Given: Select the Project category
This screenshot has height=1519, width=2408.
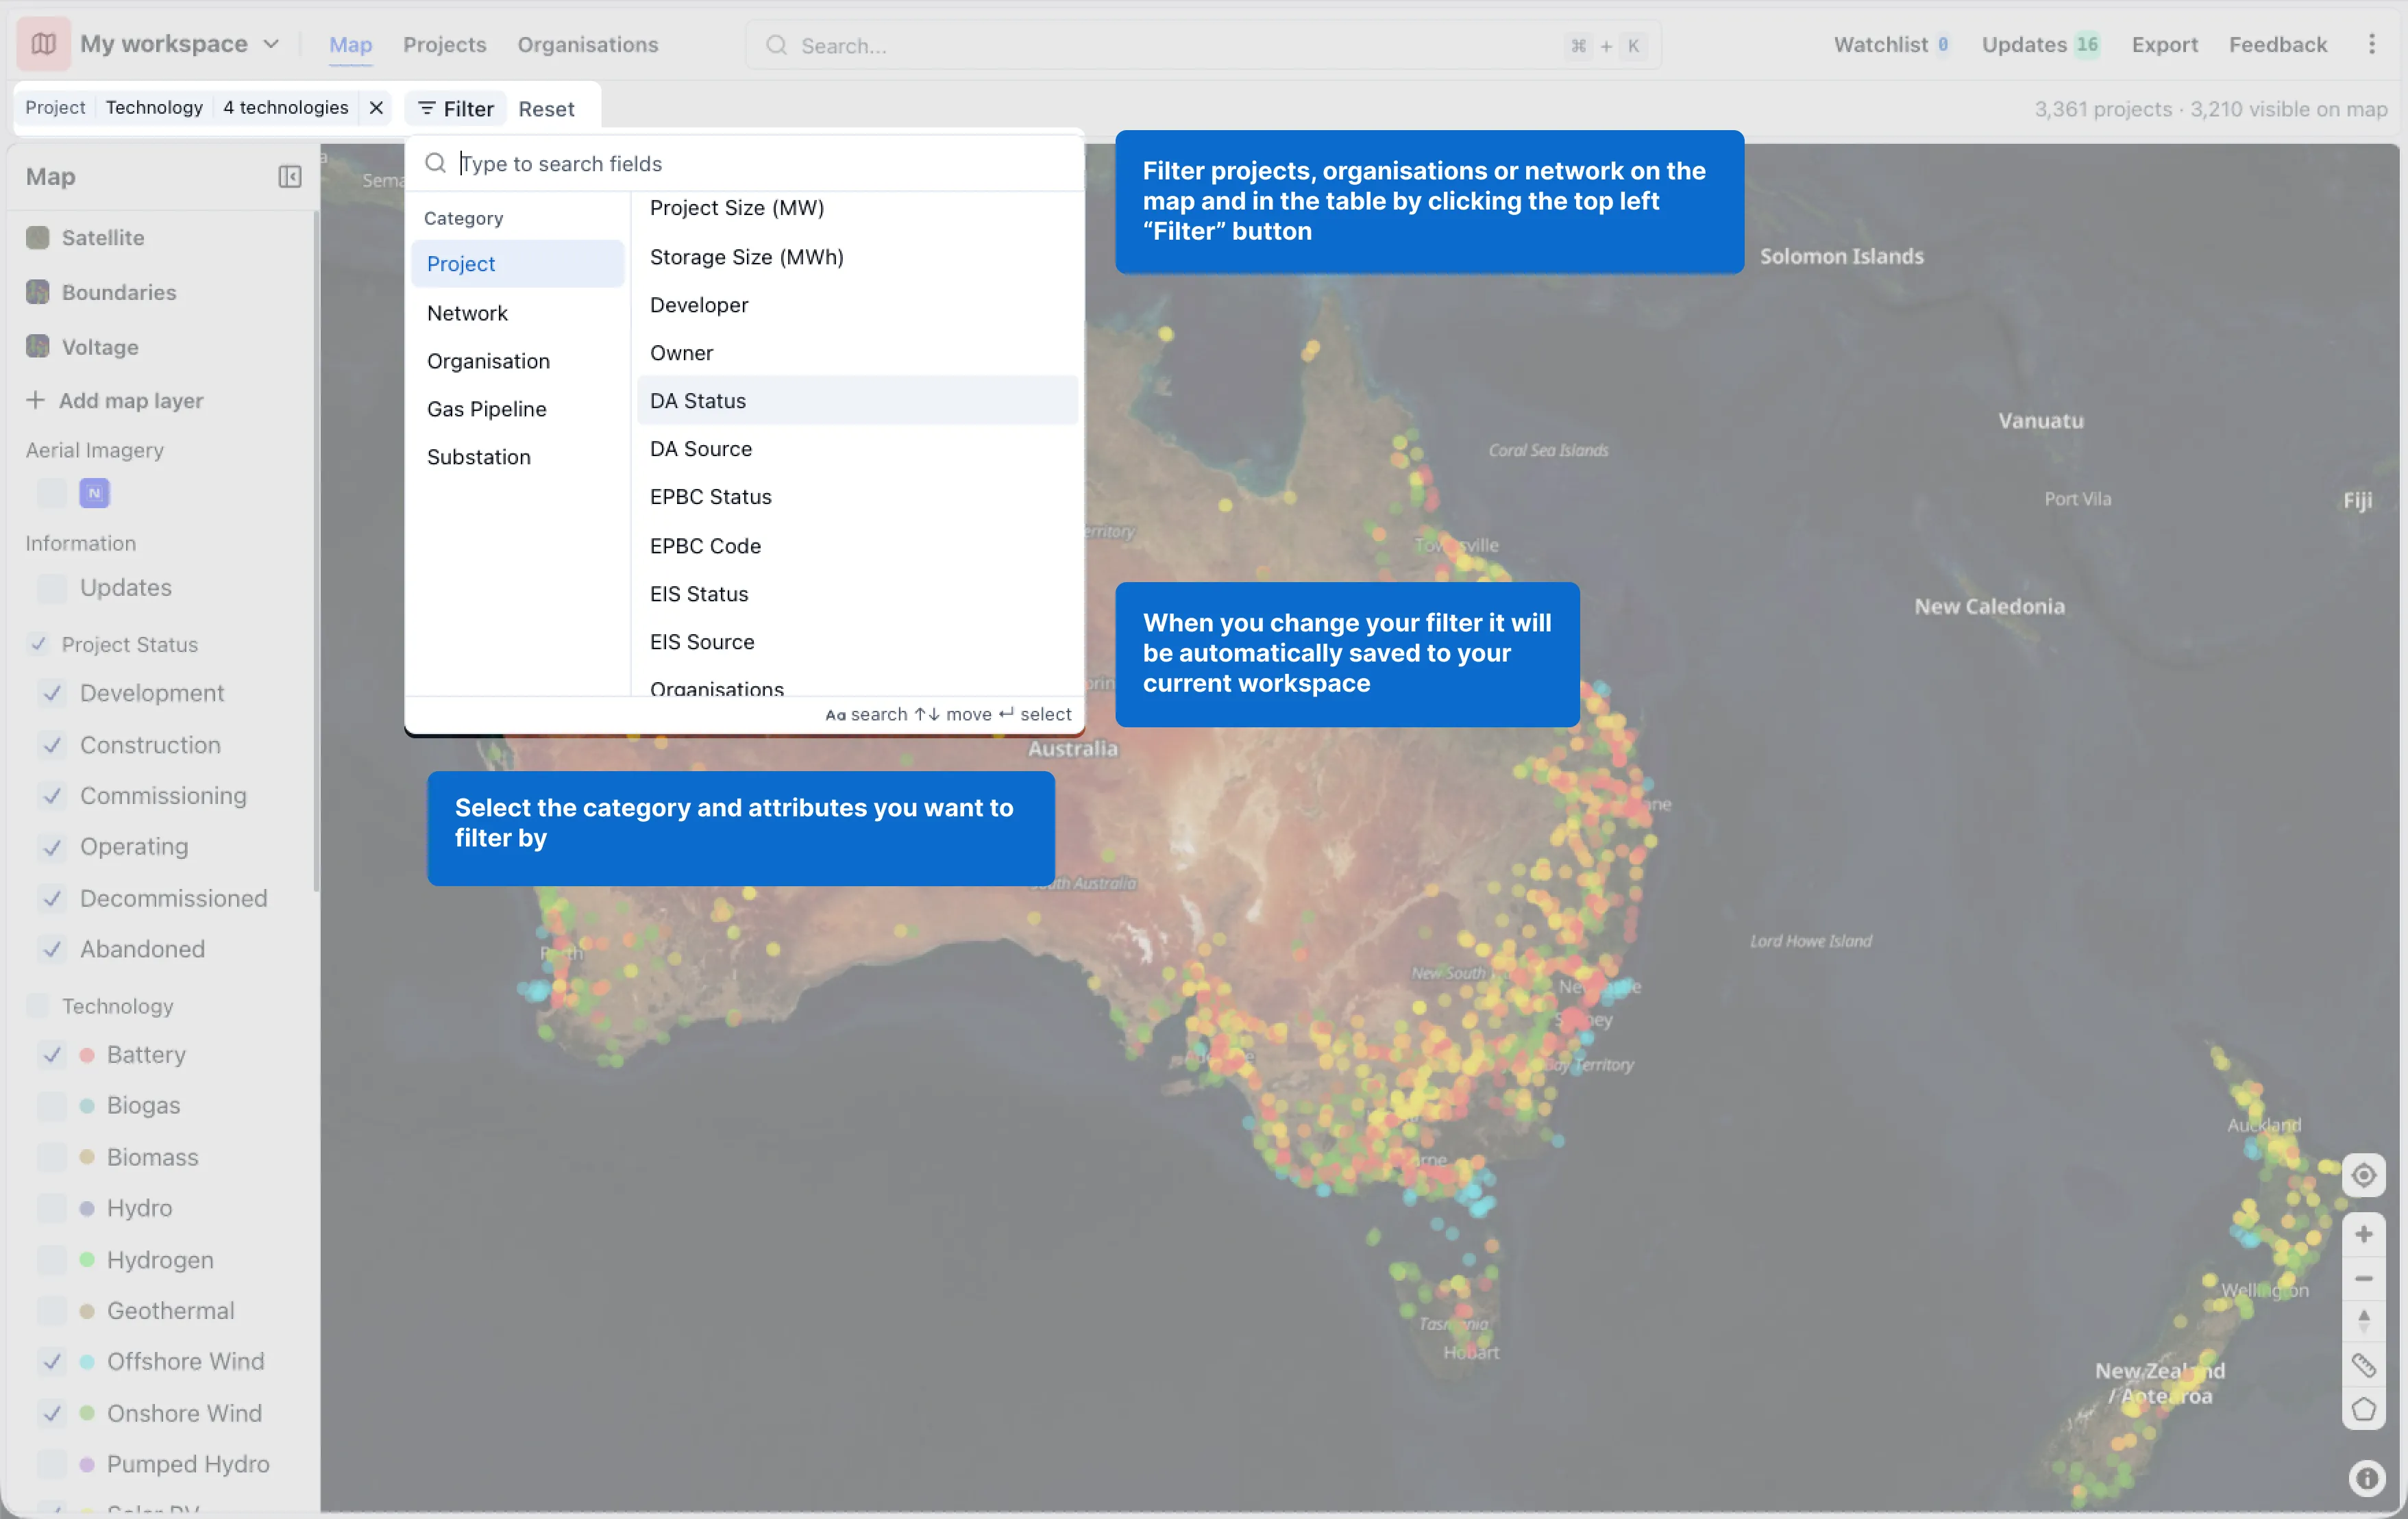Looking at the screenshot, I should pos(517,264).
